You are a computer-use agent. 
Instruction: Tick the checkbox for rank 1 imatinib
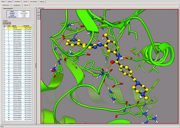4,28
